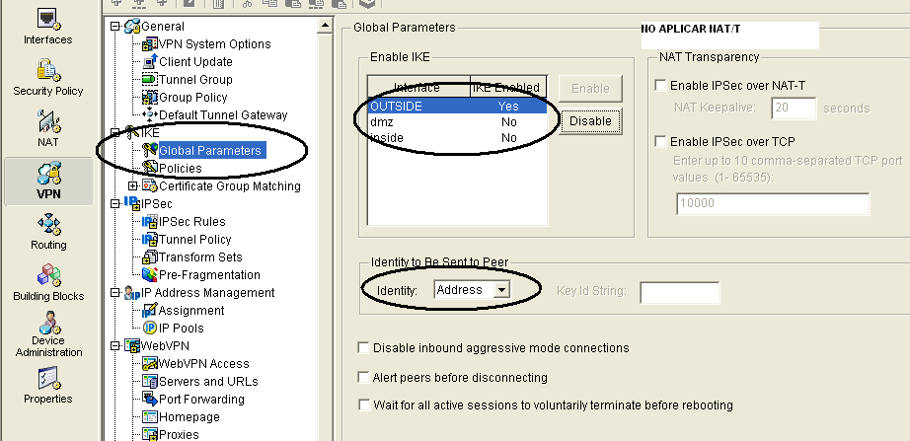Click the Disable IKE button
Viewport: 910px width, 441px height.
pyautogui.click(x=591, y=121)
